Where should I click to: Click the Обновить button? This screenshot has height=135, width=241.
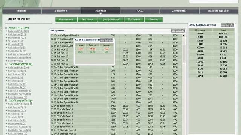[x=153, y=19]
